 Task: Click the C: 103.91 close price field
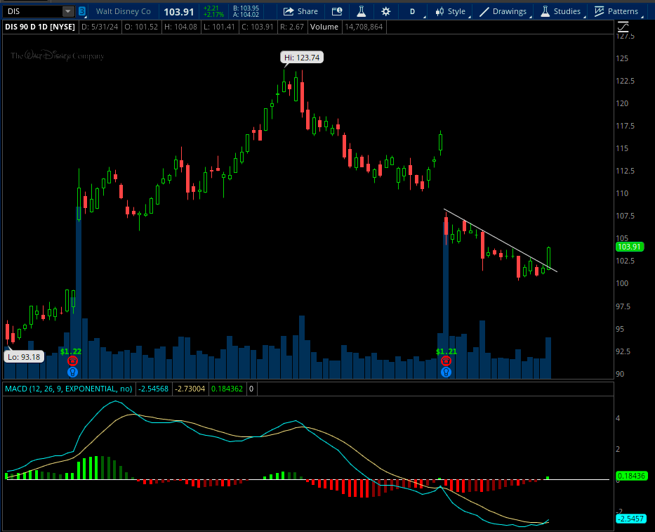coord(258,27)
